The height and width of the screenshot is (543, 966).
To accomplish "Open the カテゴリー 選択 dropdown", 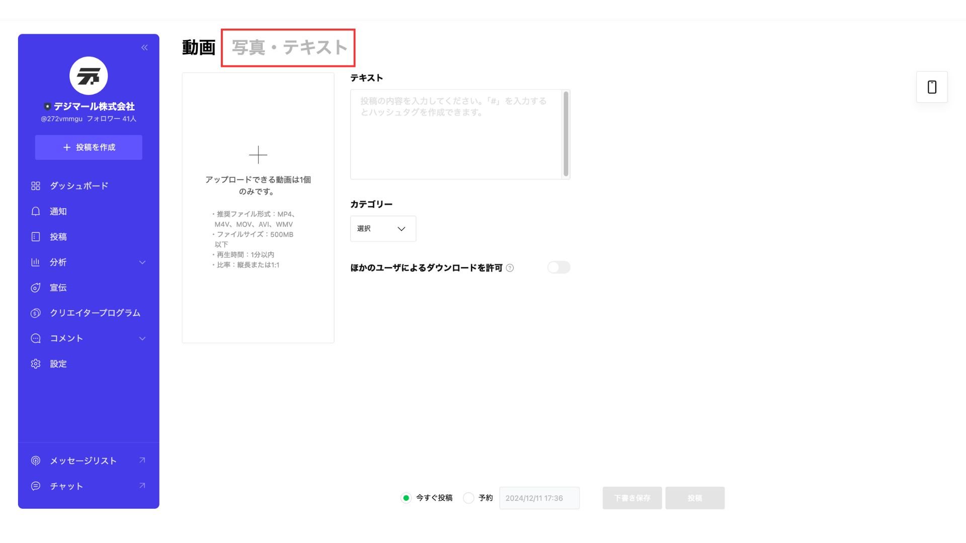I will 383,229.
